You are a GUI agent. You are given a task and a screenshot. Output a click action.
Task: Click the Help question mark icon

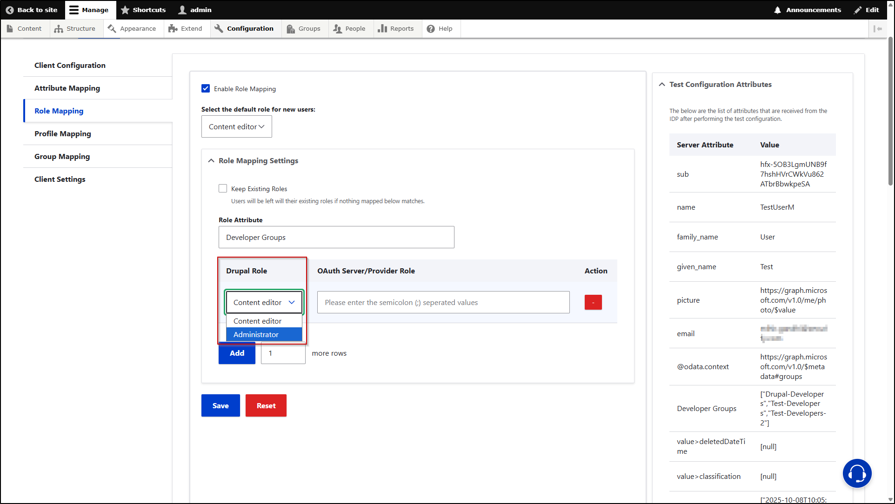[x=431, y=29]
